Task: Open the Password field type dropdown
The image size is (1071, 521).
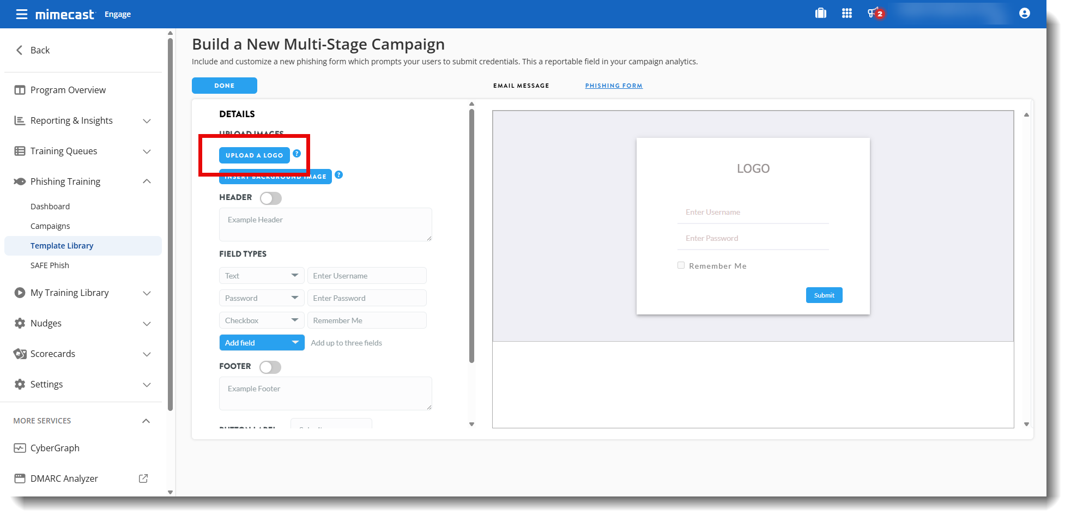Action: pyautogui.click(x=261, y=298)
